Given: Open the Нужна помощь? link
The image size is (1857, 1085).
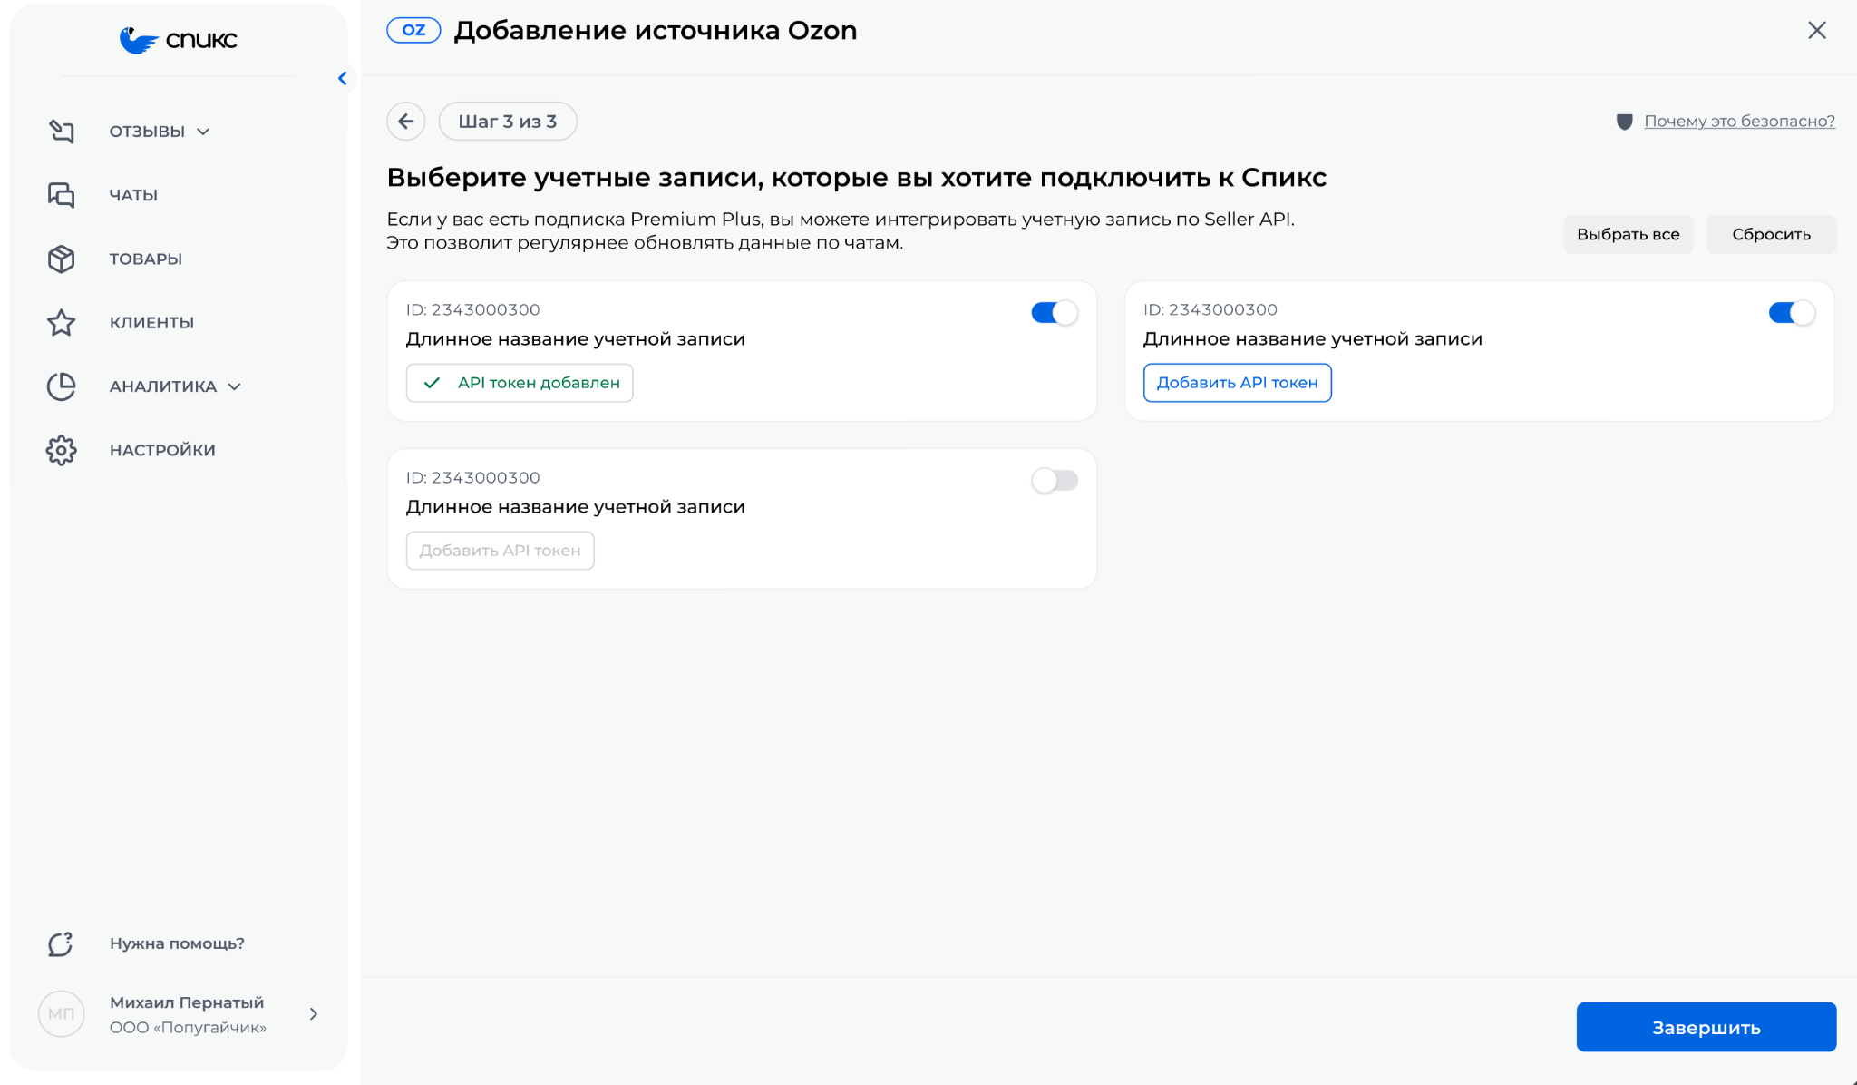Looking at the screenshot, I should point(177,943).
